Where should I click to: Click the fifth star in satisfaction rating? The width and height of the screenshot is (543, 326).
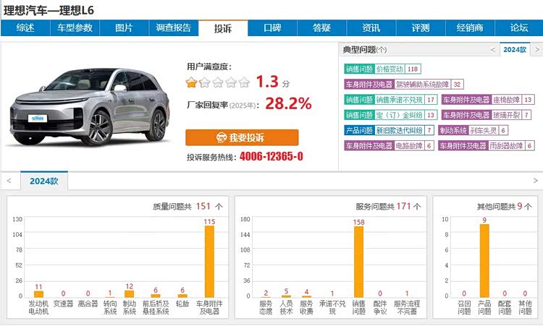[x=244, y=82]
